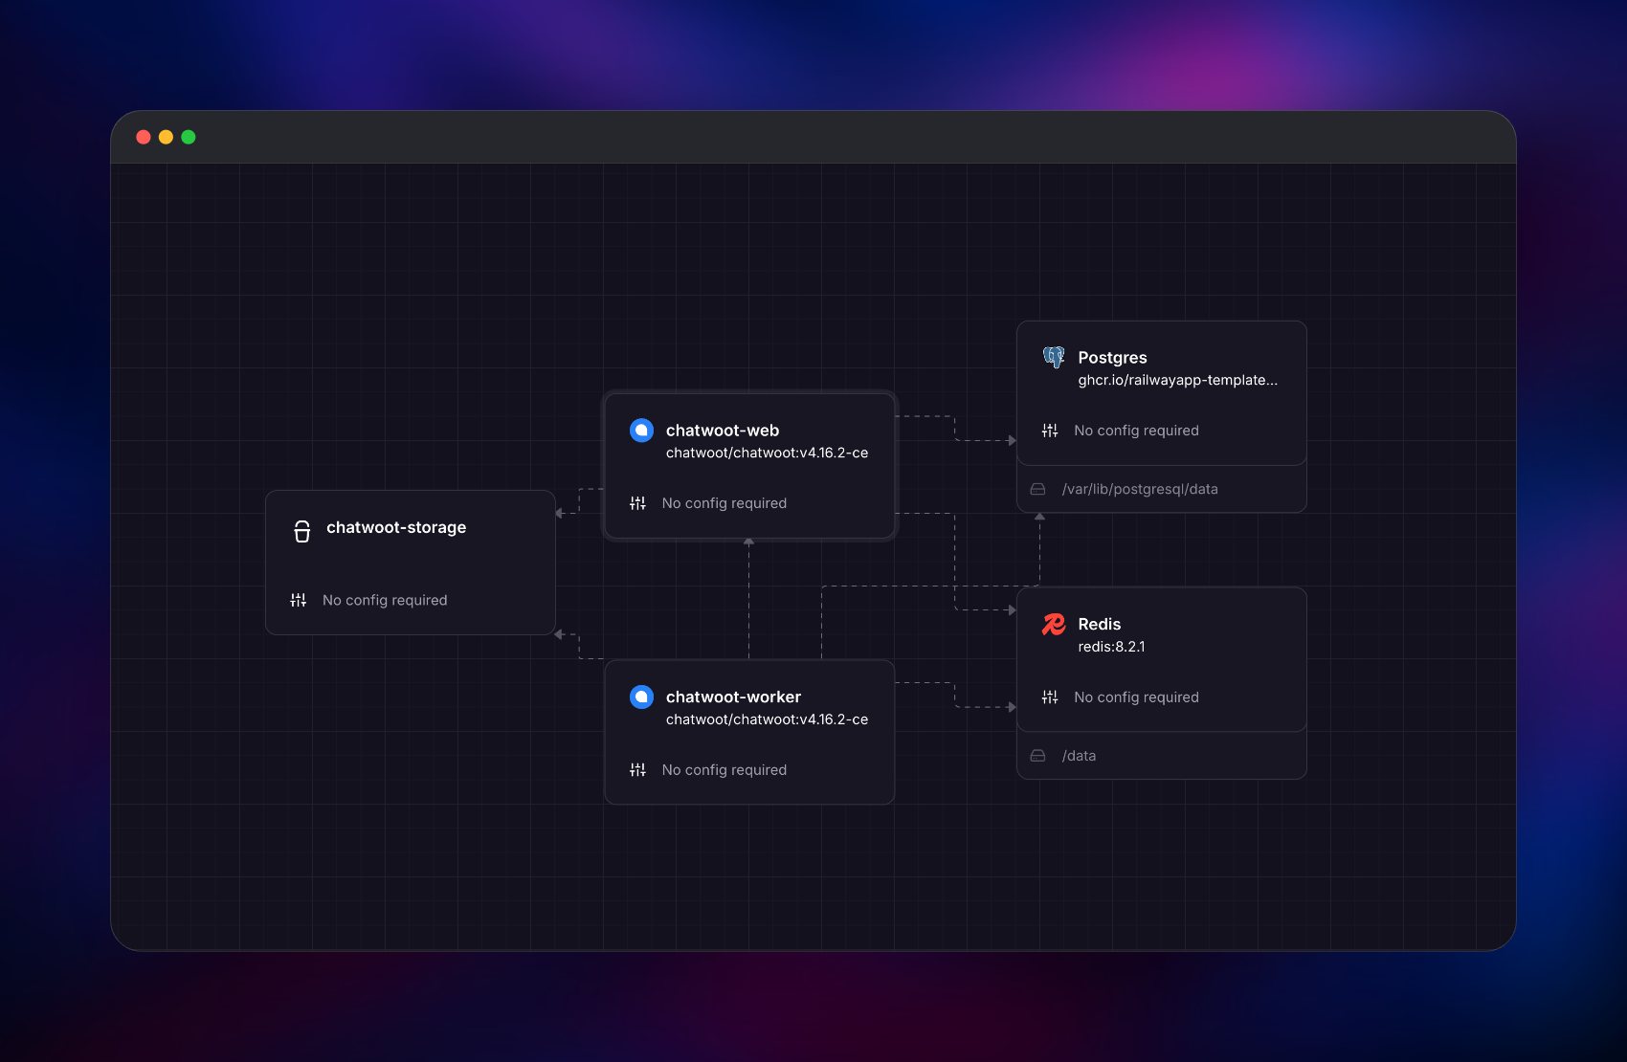Minimize the window with the yellow button
The height and width of the screenshot is (1062, 1627).
166,137
